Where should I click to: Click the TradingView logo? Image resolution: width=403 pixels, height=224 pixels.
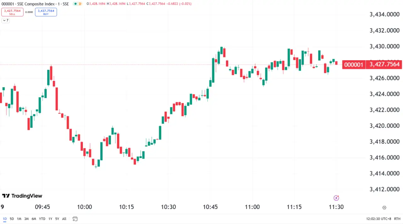click(x=22, y=196)
